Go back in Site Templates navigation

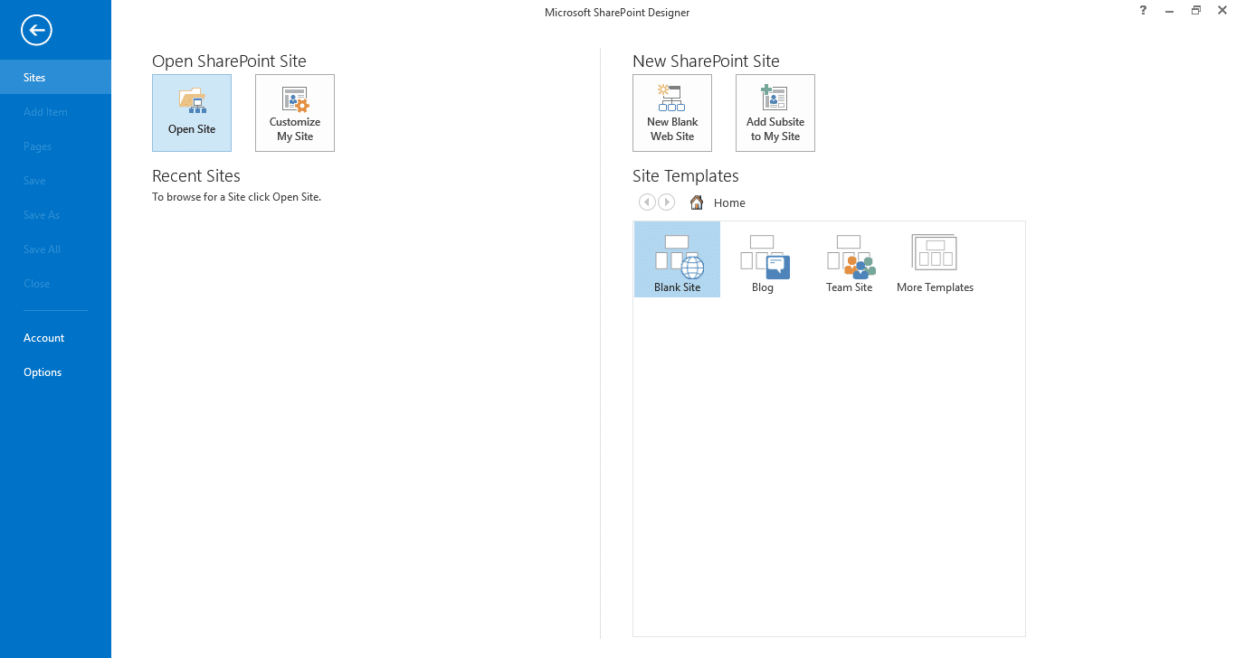point(646,202)
